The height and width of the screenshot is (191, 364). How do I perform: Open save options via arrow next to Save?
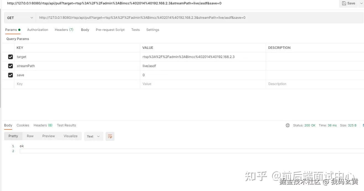coord(361,3)
